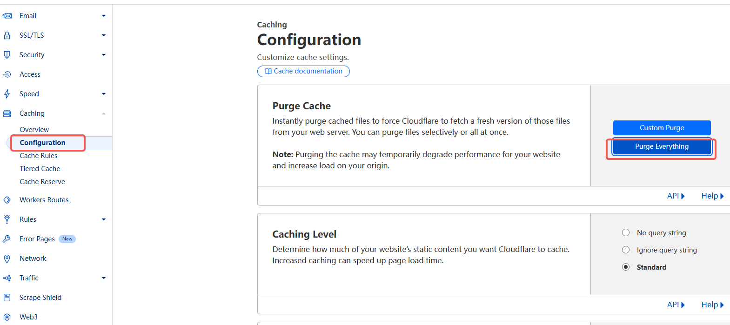Image resolution: width=730 pixels, height=325 pixels.
Task: Open Cache Rules submenu item
Action: coord(39,156)
